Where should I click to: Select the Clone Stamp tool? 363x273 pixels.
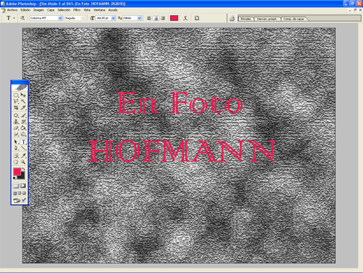pyautogui.click(x=16, y=122)
